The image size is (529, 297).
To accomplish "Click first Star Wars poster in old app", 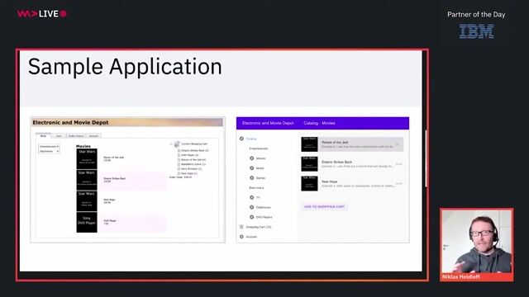I will click(87, 159).
